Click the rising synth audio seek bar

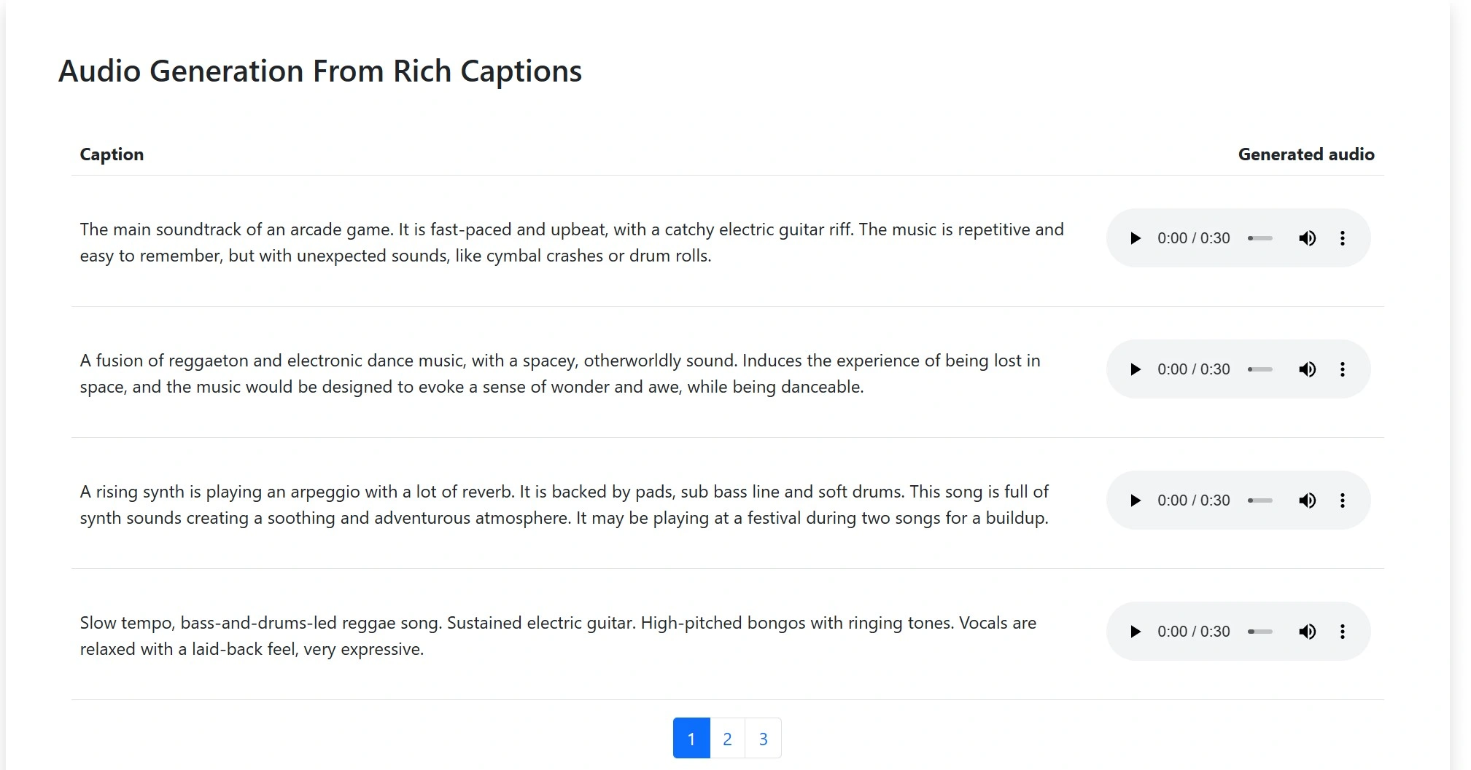pyautogui.click(x=1260, y=500)
